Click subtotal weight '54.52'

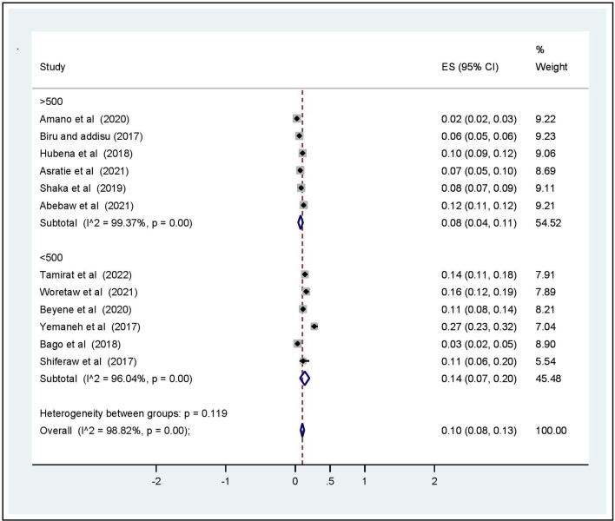[548, 223]
